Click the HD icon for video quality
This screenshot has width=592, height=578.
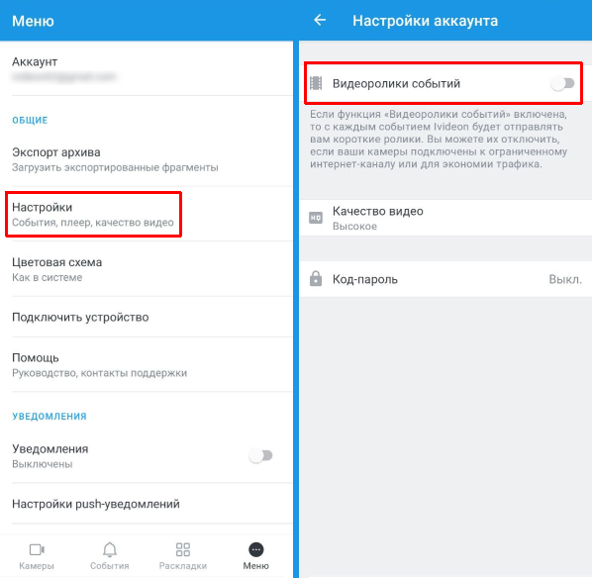tap(316, 218)
